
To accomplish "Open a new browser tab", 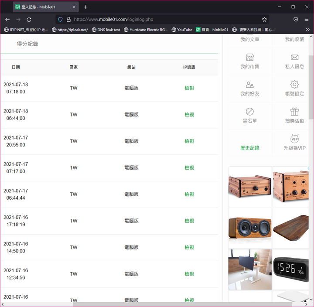I will pyautogui.click(x=85, y=7).
